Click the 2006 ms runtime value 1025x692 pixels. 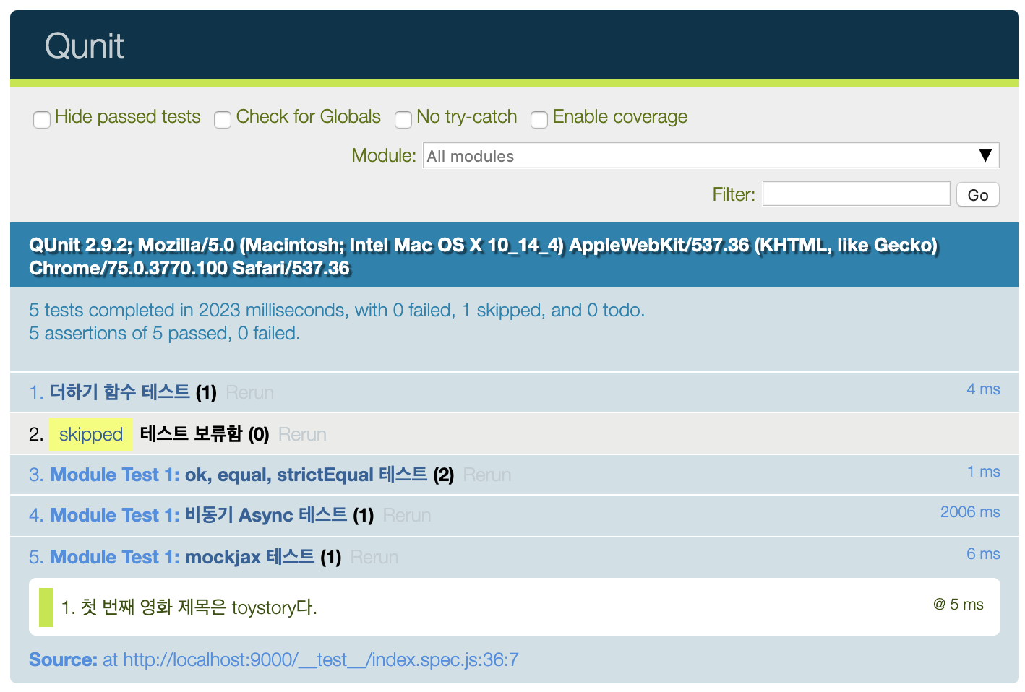(x=970, y=512)
